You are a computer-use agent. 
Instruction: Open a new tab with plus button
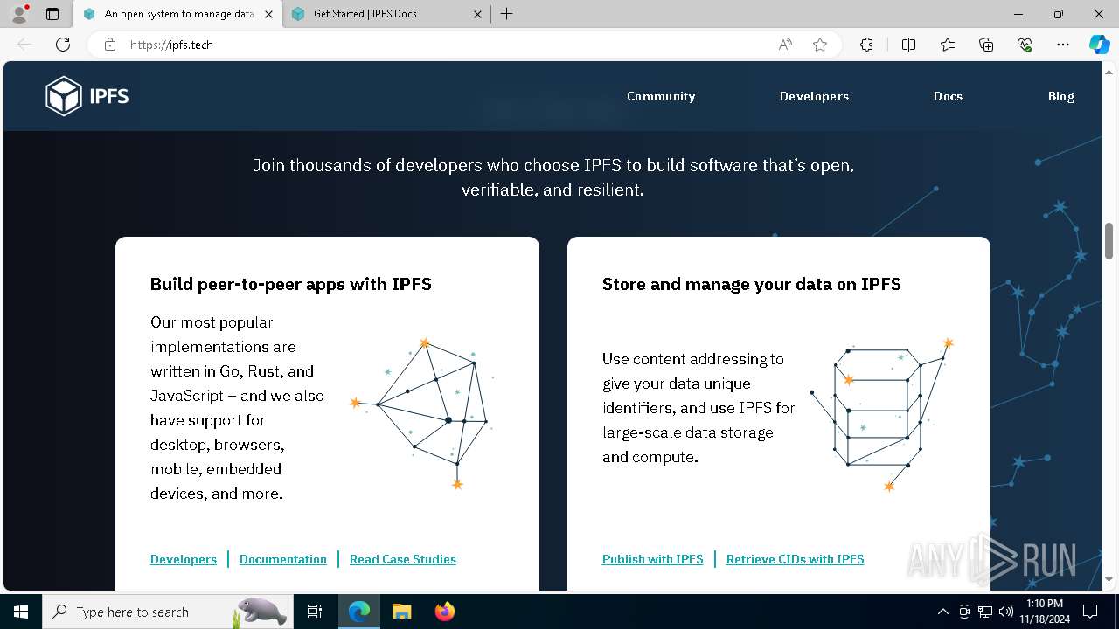506,14
